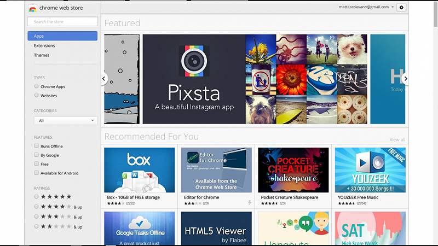This screenshot has height=246, width=438.
Task: Switch to Themes section
Action: click(42, 55)
